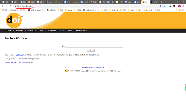The width and height of the screenshot is (186, 99).
Task: Click the large doi logo
Action: coord(14,20)
